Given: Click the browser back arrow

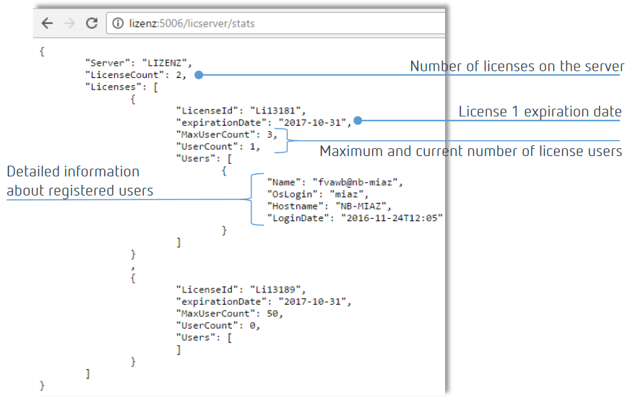Looking at the screenshot, I should click(x=47, y=23).
